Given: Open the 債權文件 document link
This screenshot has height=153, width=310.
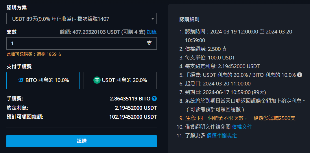Looking at the screenshot, I should point(242,127).
